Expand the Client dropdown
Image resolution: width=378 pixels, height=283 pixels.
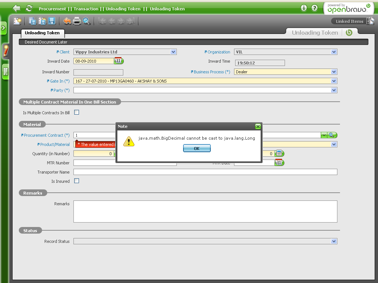(173, 52)
